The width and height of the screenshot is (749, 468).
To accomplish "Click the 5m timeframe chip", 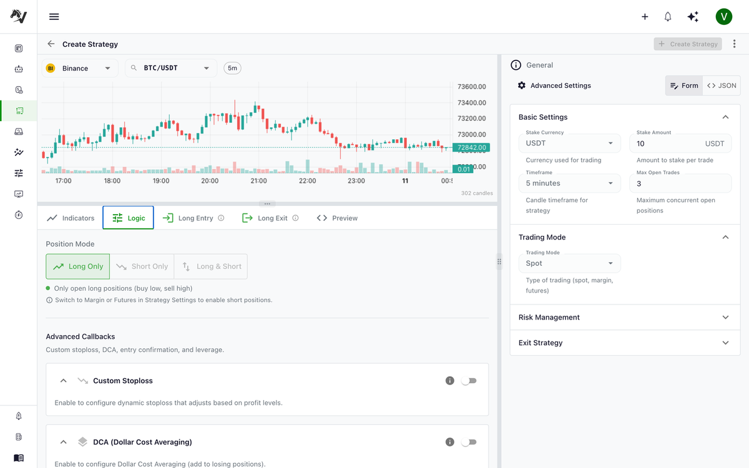I will pyautogui.click(x=233, y=68).
